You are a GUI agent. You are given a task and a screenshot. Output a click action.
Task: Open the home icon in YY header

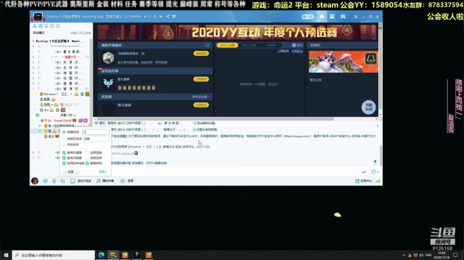(322, 17)
